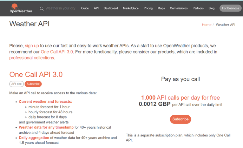This screenshot has width=243, height=148.
Task: Click the 'Daily aggregation' link
Action: pos(34,138)
